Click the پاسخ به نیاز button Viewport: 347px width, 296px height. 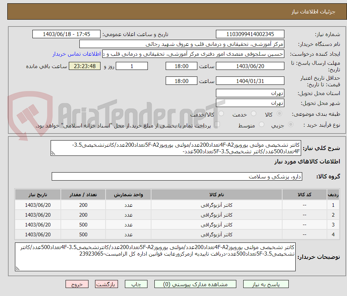pyautogui.click(x=265, y=284)
